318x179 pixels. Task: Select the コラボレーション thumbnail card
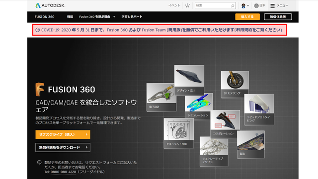tap(225, 124)
